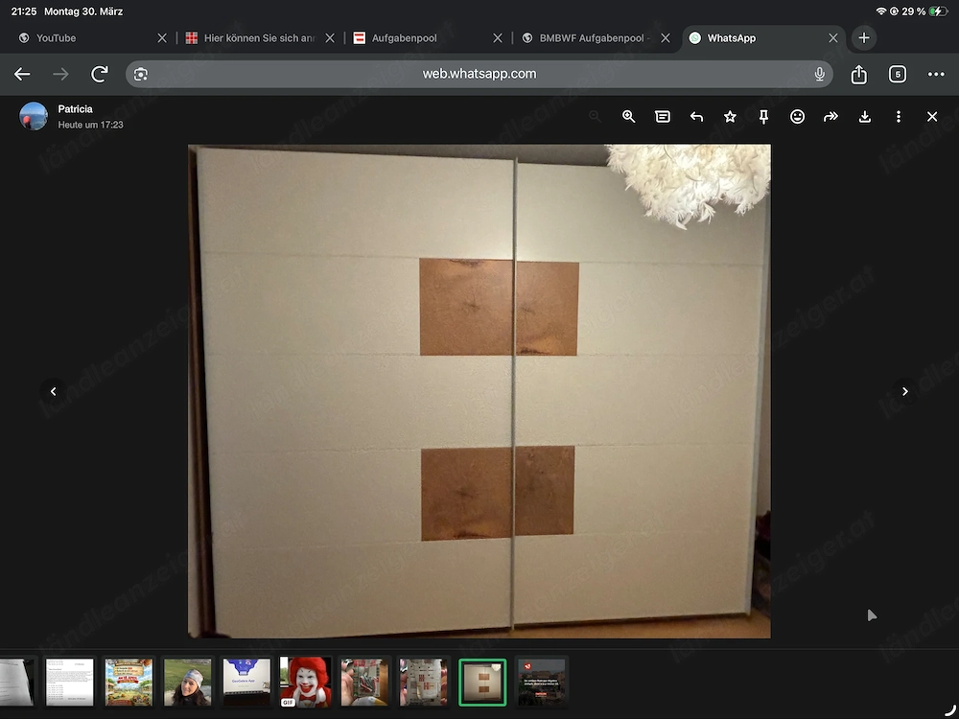Viewport: 959px width, 719px height.
Task: Open the message options three-dot menu
Action: coord(899,116)
